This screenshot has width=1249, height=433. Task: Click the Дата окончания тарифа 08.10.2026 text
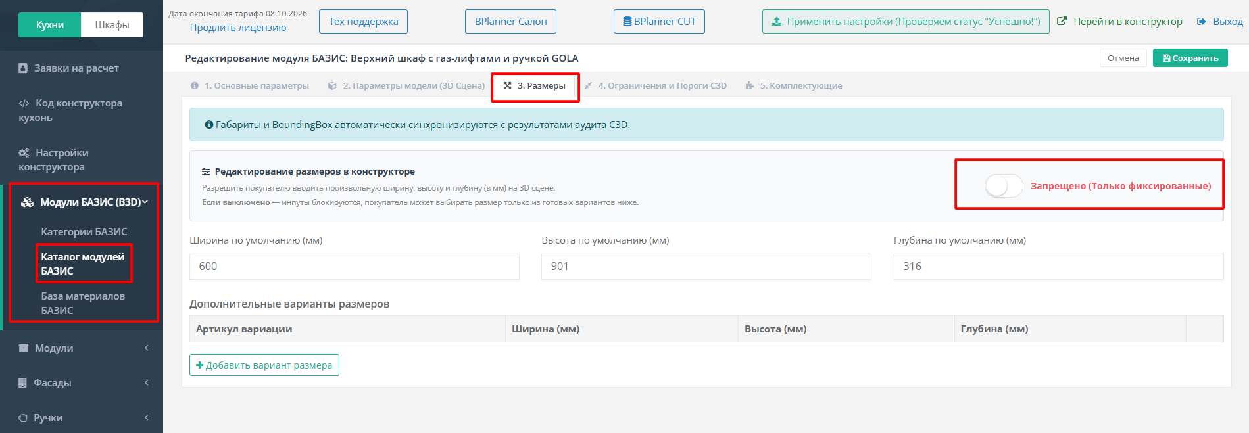pyautogui.click(x=238, y=13)
